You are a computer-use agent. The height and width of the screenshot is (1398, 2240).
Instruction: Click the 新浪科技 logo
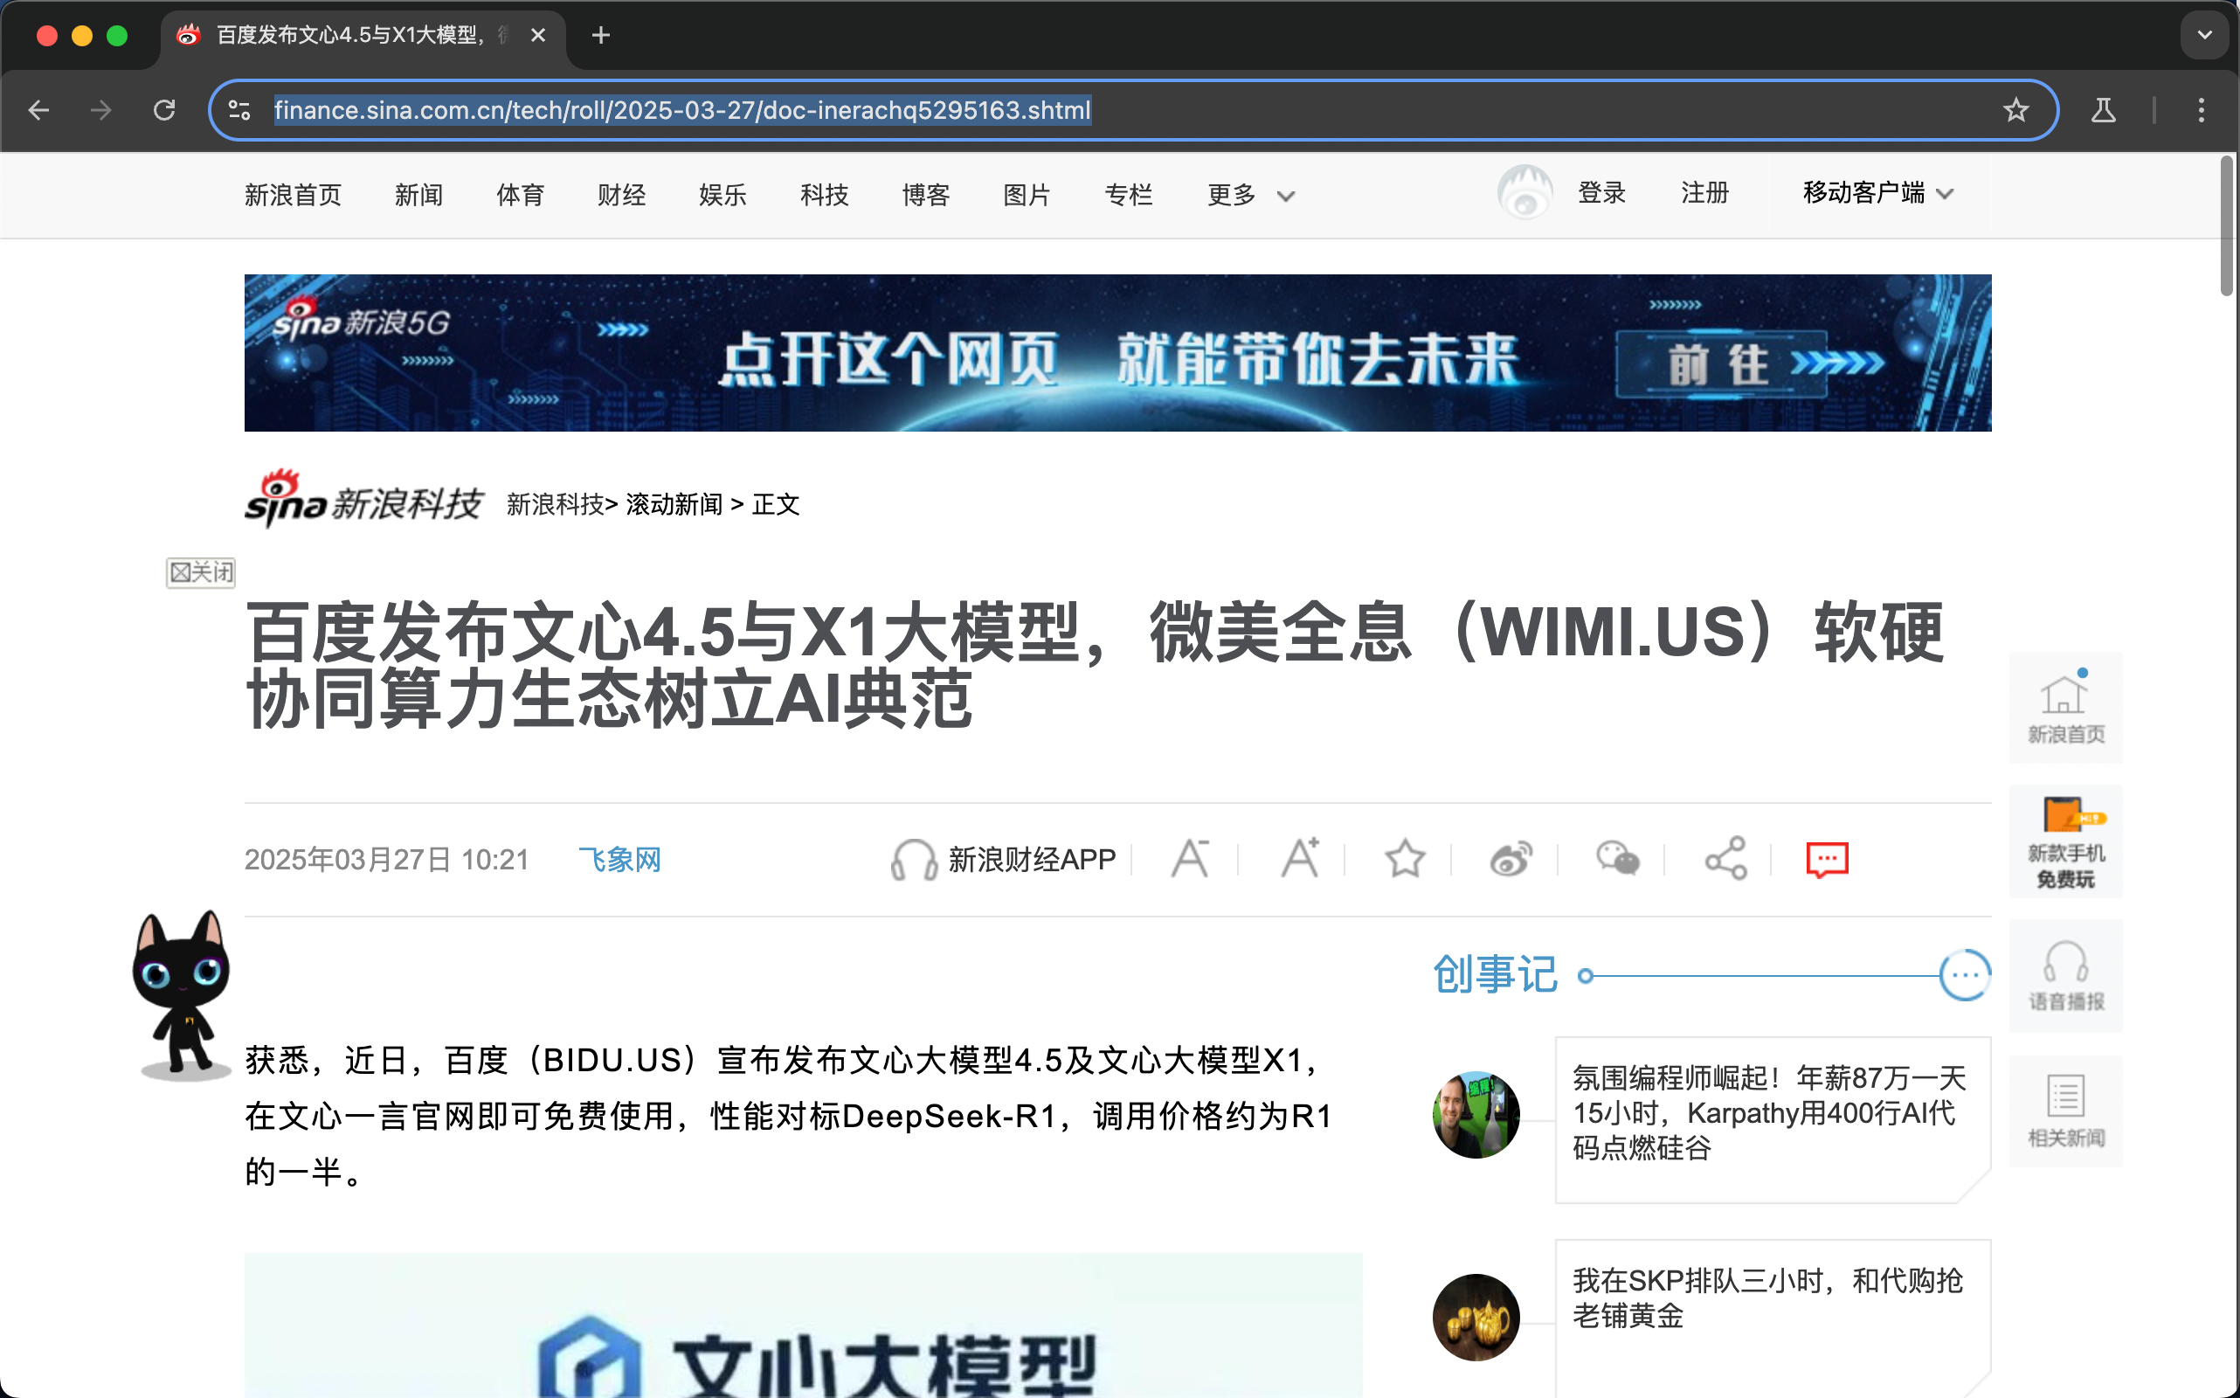point(363,499)
